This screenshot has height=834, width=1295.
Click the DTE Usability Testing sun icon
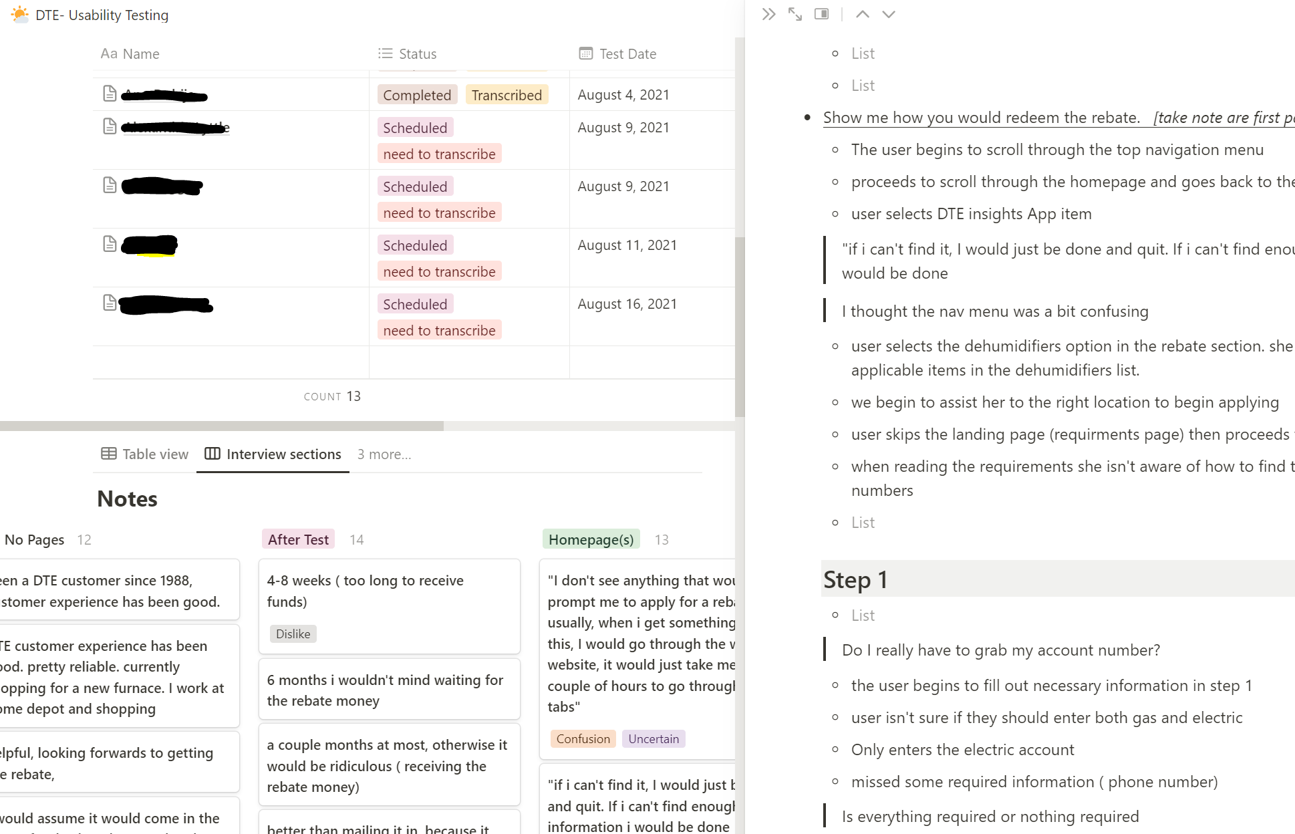pyautogui.click(x=20, y=14)
